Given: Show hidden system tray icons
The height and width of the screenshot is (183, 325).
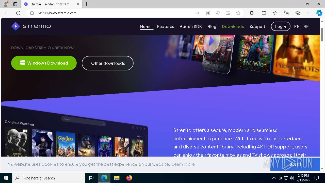Looking at the screenshot, I should tap(274, 178).
